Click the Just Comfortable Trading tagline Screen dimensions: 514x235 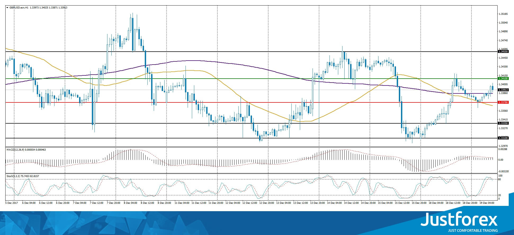pos(473,231)
